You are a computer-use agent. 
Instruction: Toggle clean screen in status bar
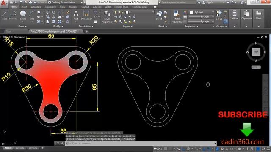point(263,149)
